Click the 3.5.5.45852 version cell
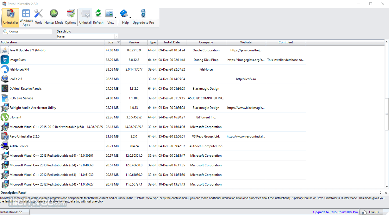The image size is (389, 215). tap(134, 117)
